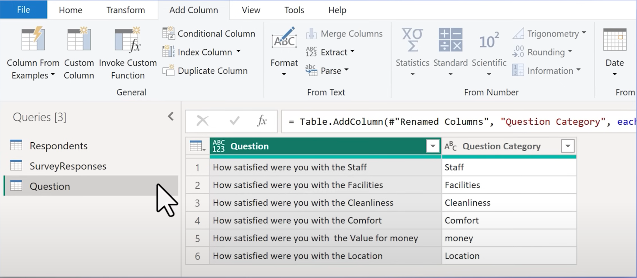The width and height of the screenshot is (637, 278).
Task: Collapse the Queries pane
Action: click(x=171, y=116)
